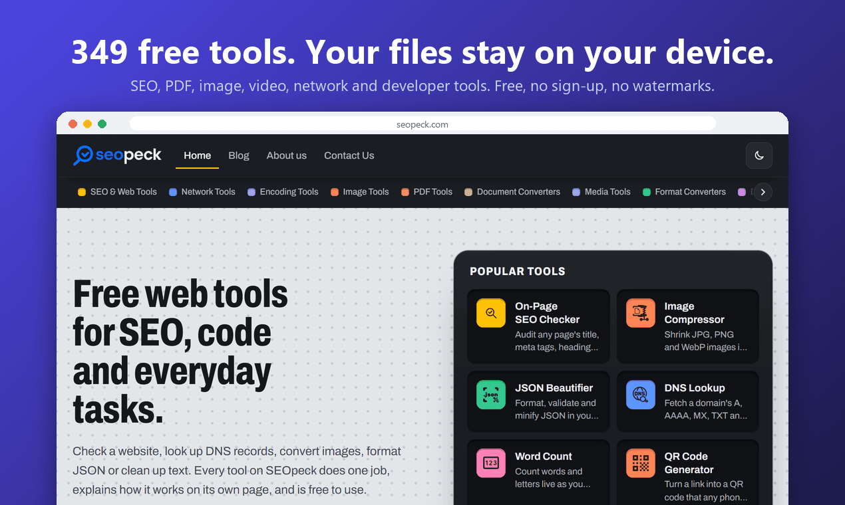
Task: Click the pink Word Count icon
Action: pyautogui.click(x=491, y=463)
